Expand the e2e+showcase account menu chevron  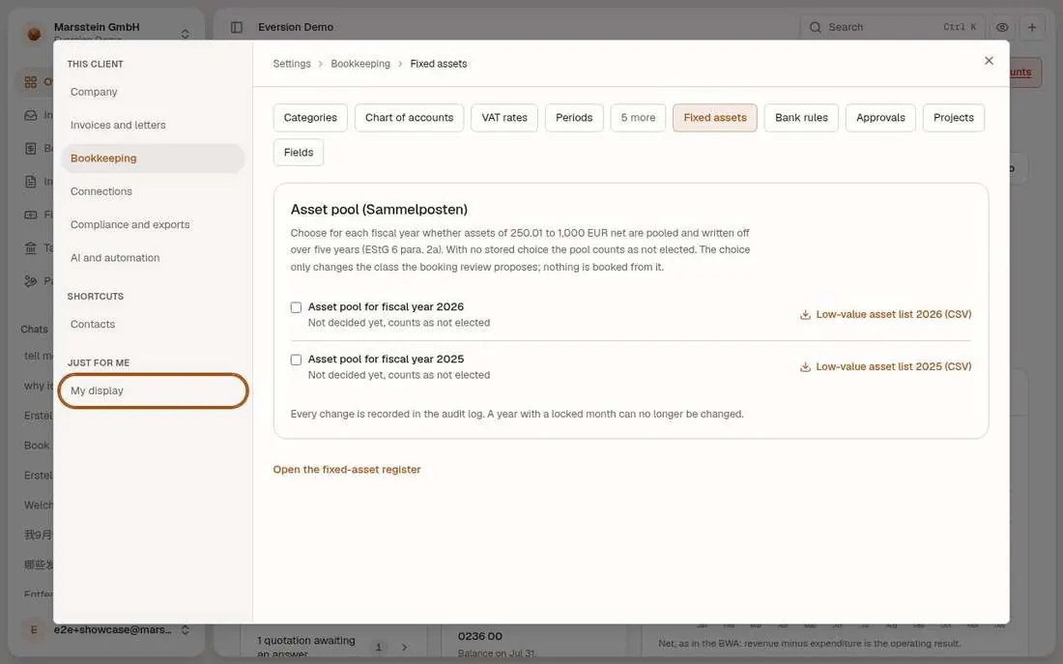[185, 630]
